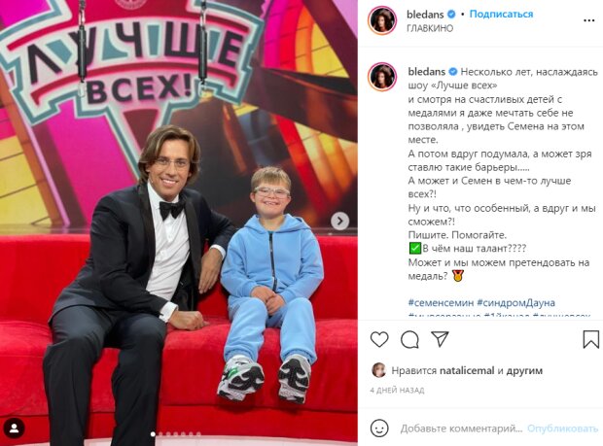The image size is (603, 446).
Task: Open the three-dots more options menu
Action: pos(588,20)
